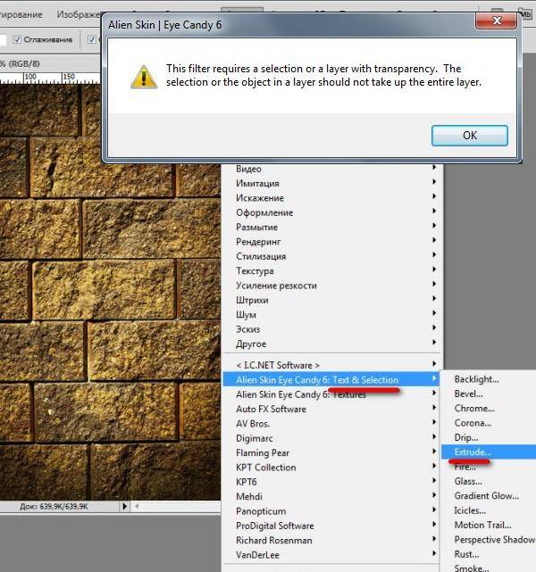Select the Perspective Shadow filter
The height and width of the screenshot is (572, 536).
tap(493, 540)
